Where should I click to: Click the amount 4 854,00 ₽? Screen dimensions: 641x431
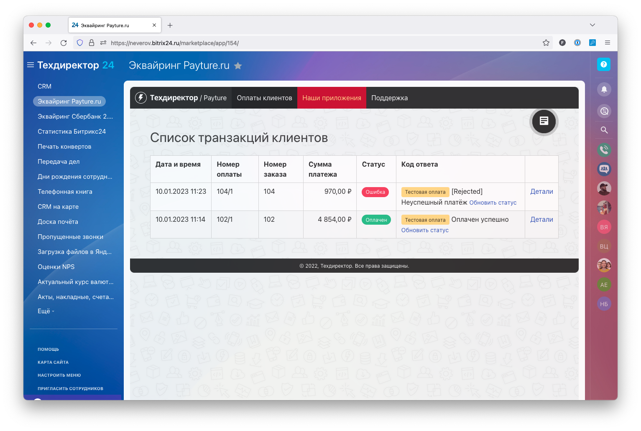335,219
